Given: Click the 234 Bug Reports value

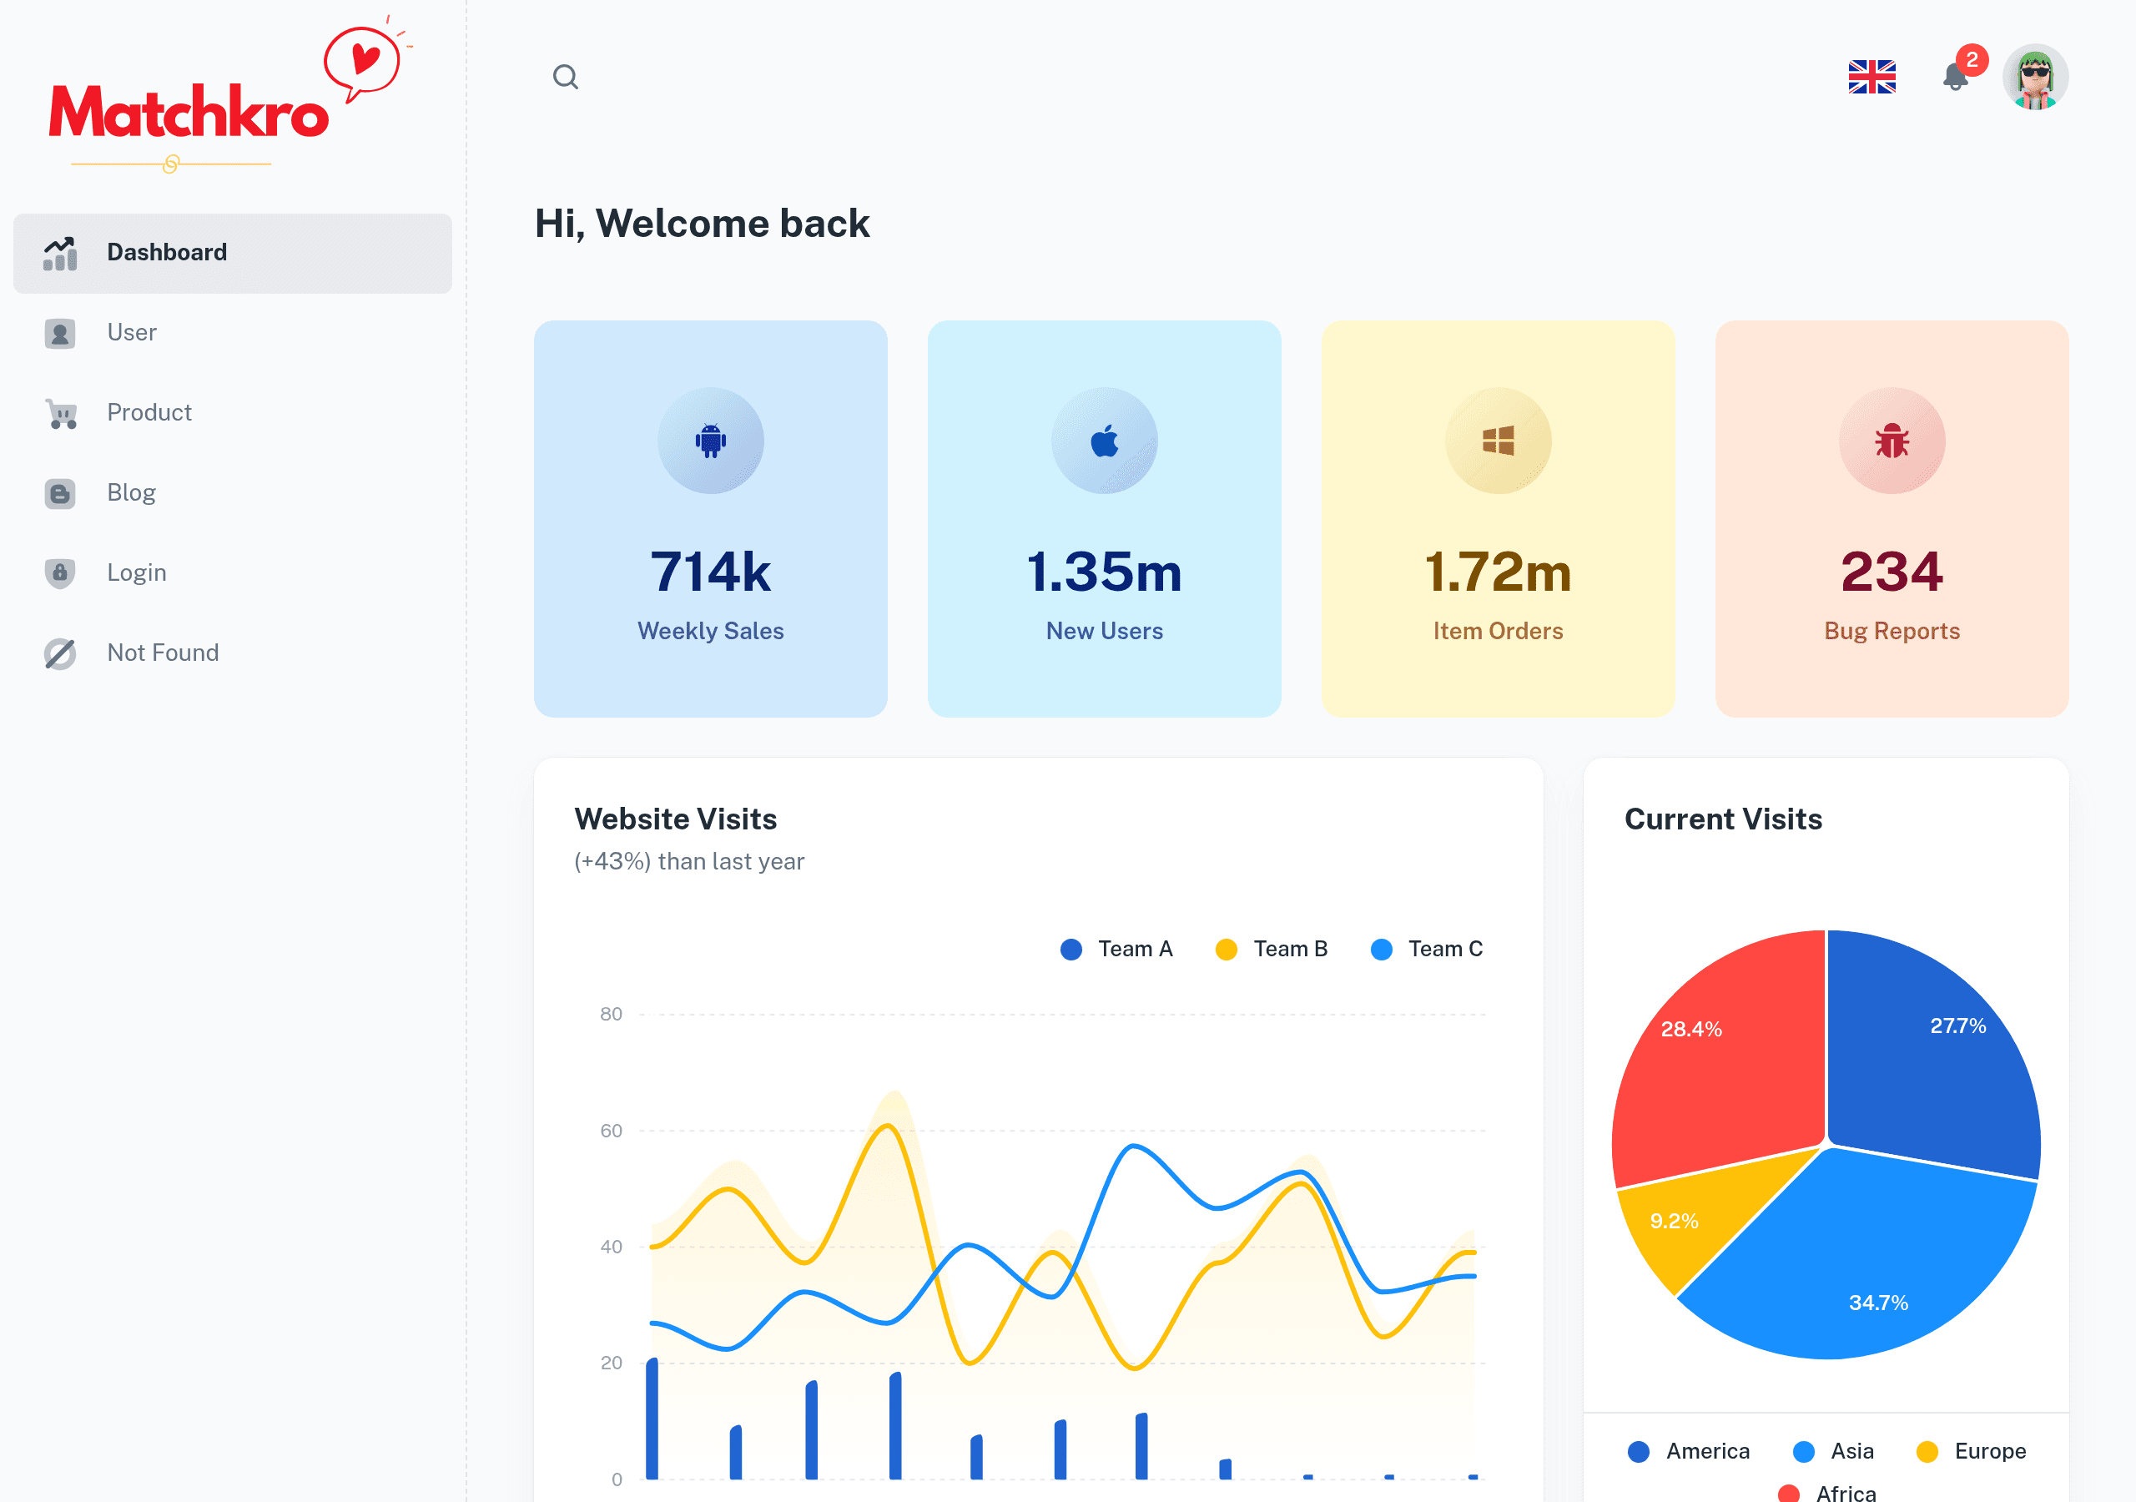Looking at the screenshot, I should 1892,572.
